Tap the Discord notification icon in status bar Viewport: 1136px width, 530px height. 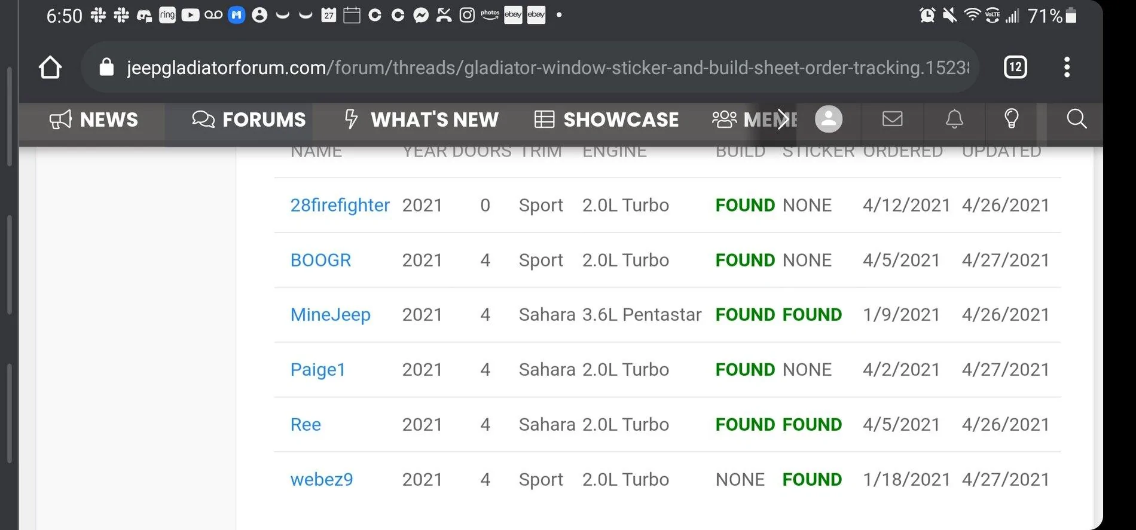click(145, 16)
